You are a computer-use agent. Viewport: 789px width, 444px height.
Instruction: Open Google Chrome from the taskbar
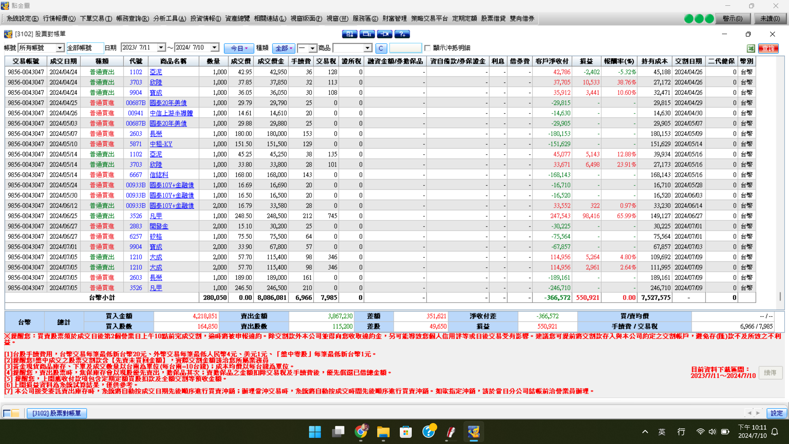pyautogui.click(x=361, y=432)
